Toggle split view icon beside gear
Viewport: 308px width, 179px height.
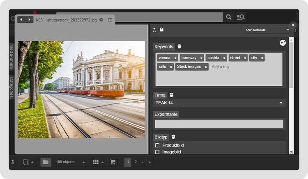tap(110, 20)
